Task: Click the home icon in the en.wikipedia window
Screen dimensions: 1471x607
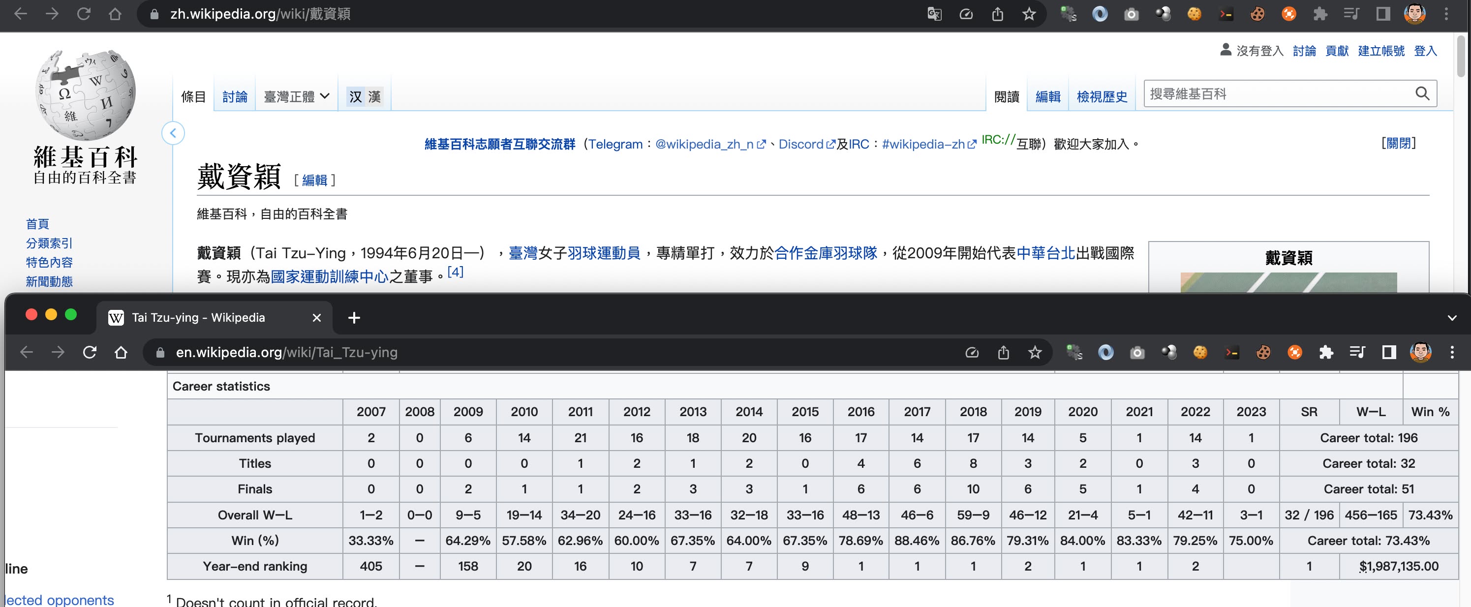Action: (x=121, y=352)
